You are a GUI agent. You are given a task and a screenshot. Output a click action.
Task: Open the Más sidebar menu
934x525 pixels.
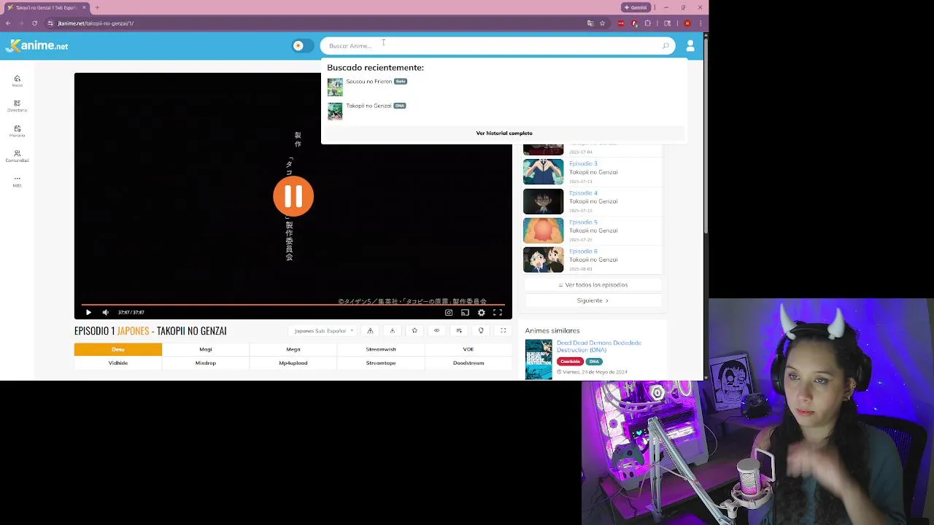[x=17, y=181]
